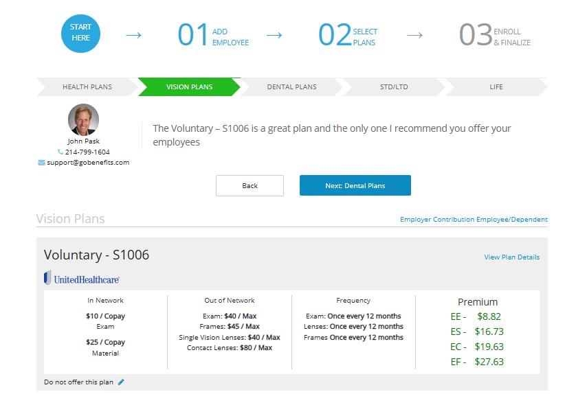The width and height of the screenshot is (587, 394).
Task: Go to step 01 Add Employee
Action: tap(213, 35)
